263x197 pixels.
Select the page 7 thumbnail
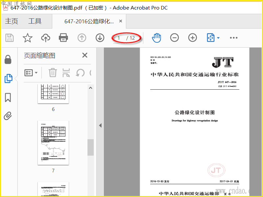[x=53, y=142]
